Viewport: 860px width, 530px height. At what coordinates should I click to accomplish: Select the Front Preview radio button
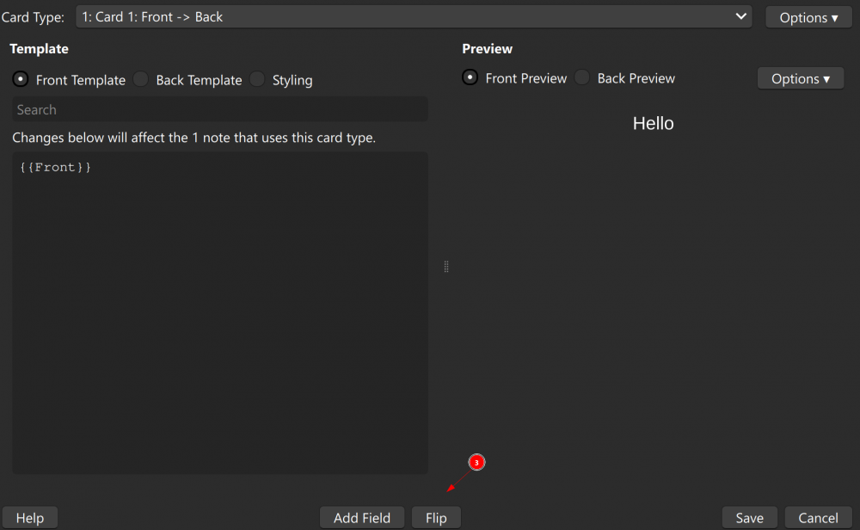[x=470, y=77]
